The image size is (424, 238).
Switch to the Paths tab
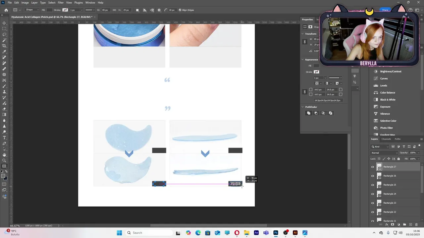(x=397, y=139)
